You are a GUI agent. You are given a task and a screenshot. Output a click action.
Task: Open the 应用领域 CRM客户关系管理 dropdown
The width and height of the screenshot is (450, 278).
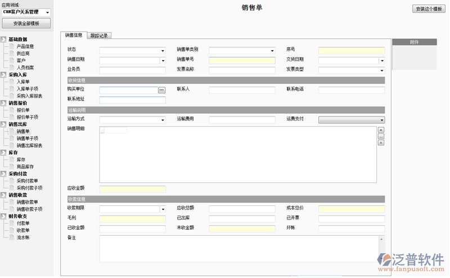point(47,12)
